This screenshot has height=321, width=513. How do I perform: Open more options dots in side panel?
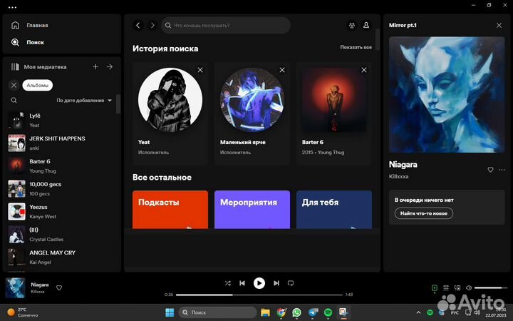tap(502, 170)
